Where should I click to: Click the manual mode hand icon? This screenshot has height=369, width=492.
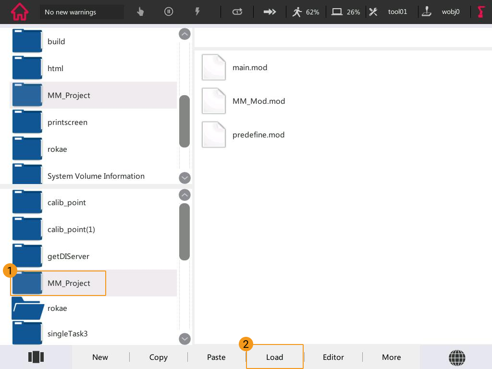click(x=140, y=12)
